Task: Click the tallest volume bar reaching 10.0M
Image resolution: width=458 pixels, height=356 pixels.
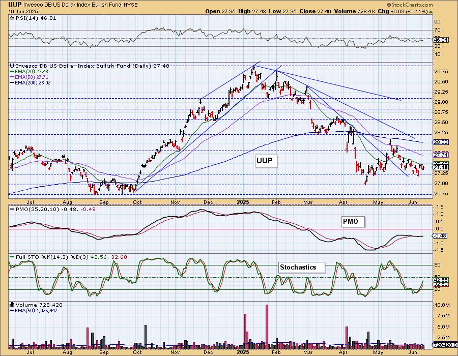Action: coord(267,327)
